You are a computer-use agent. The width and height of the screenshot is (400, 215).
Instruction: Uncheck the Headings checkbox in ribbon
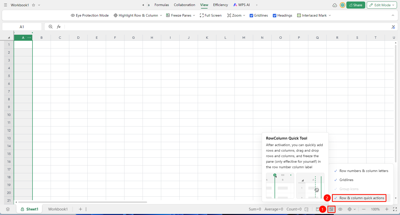pos(275,16)
